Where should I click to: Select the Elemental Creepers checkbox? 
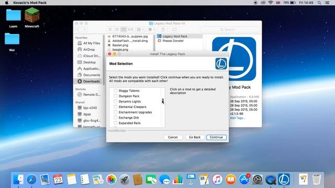115,107
